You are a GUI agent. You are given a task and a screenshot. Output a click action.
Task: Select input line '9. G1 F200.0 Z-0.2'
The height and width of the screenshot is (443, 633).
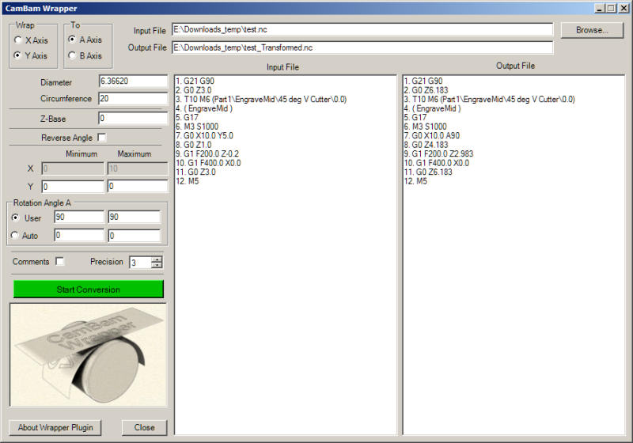[207, 153]
